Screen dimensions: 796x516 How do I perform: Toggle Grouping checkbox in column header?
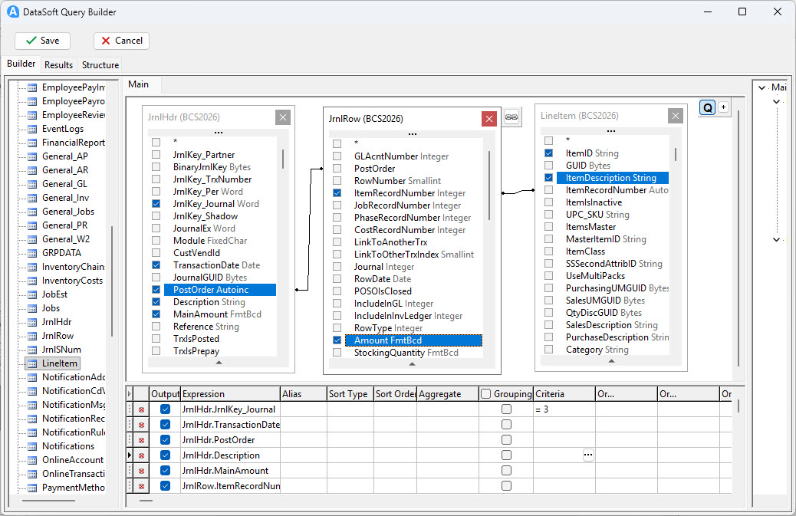coord(485,394)
